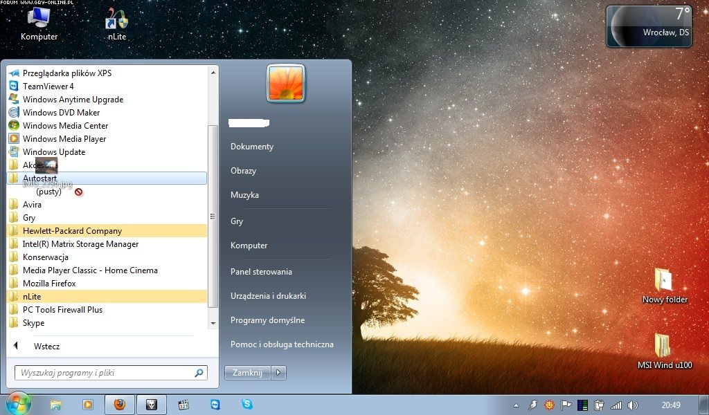Expand the PC Tools Firewall Plus folder
Screen dimensions: 709x415
coord(107,309)
